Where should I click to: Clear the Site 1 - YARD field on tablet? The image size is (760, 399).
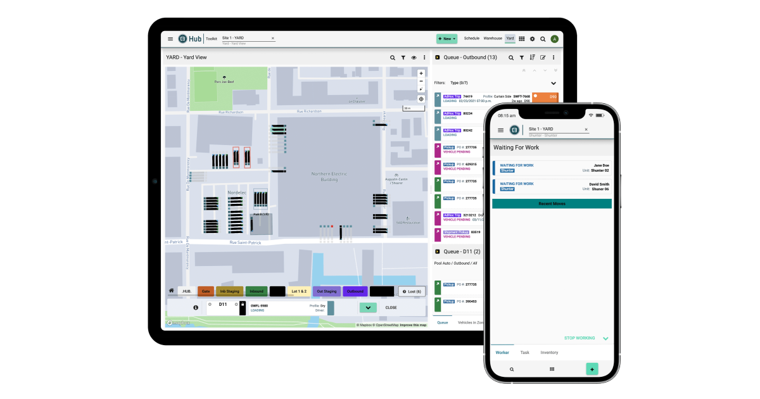[273, 38]
